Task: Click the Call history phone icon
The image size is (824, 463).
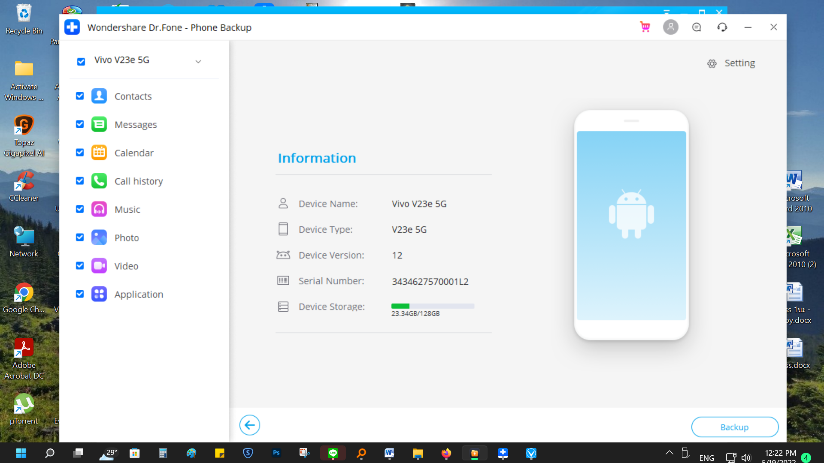Action: click(99, 181)
